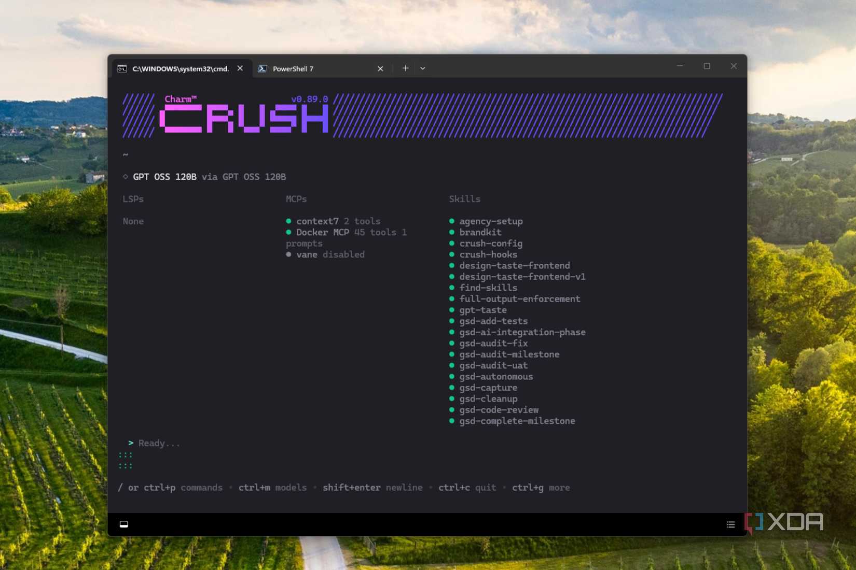Close the terminal window
Image resolution: width=856 pixels, height=570 pixels.
(734, 66)
